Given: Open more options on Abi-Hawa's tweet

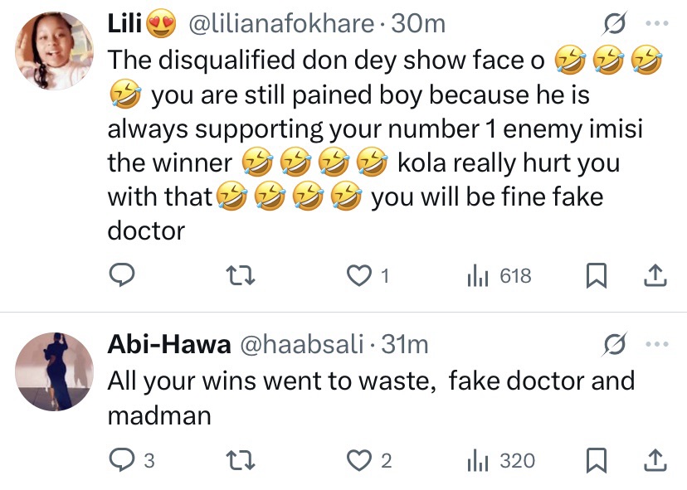Looking at the screenshot, I should tap(656, 343).
